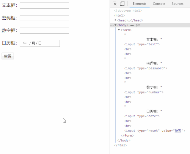This screenshot has height=154, width=190.
Task: Click the 日 day segment in date field
Action: [40, 43]
